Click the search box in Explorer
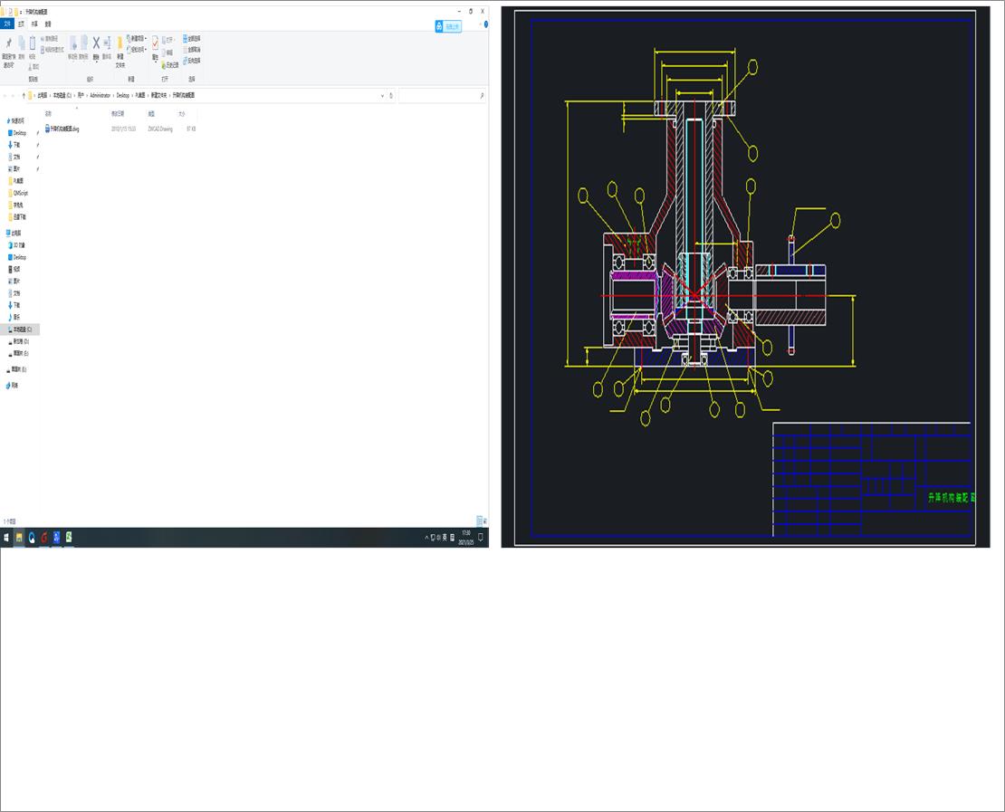Screen dimensions: 1005x812 (x=440, y=95)
